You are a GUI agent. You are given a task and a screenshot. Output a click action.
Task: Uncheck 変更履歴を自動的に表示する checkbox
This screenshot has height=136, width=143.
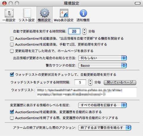[12, 112]
